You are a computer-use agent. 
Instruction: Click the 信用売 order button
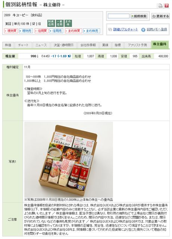tap(56, 31)
